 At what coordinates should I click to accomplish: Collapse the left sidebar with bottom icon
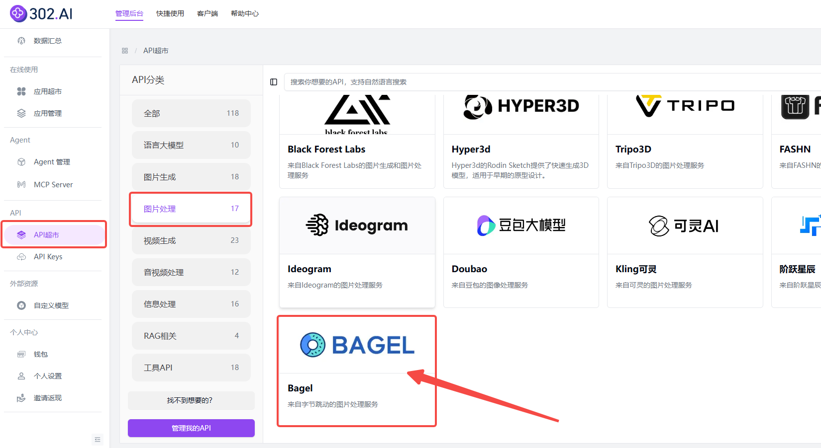(x=98, y=440)
